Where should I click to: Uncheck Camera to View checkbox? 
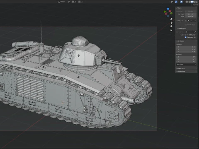[186, 37]
